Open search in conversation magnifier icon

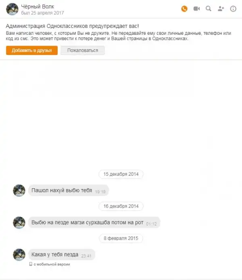[x=209, y=8]
